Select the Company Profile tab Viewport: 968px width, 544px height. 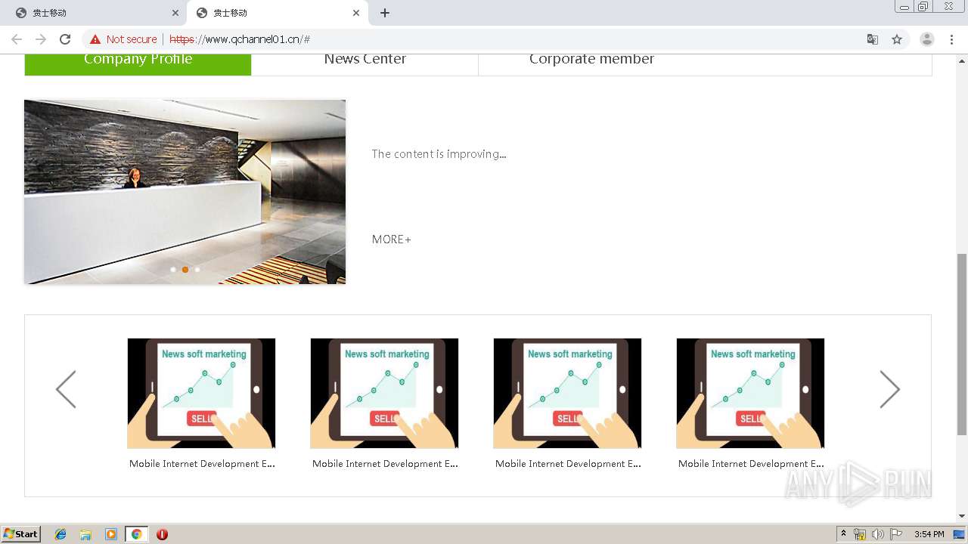(x=138, y=64)
